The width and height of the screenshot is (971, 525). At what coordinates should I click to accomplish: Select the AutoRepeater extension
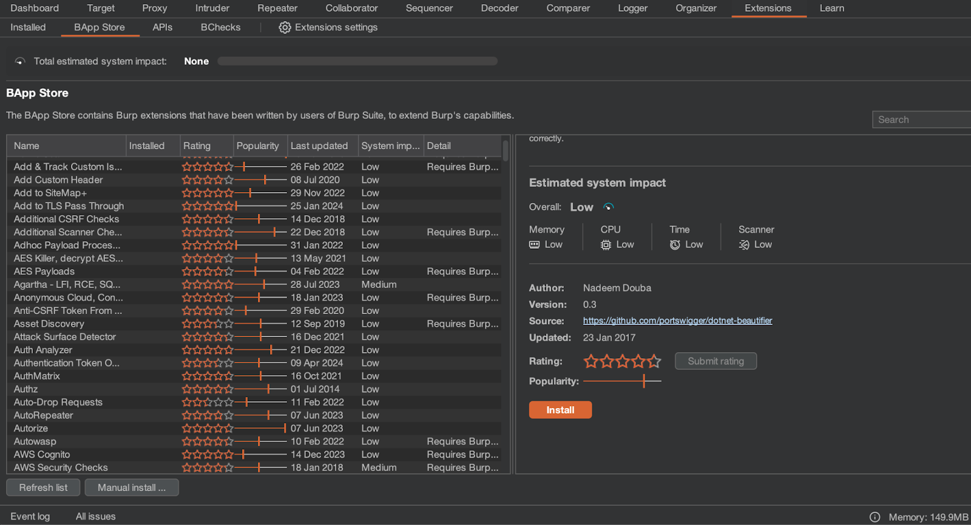pos(254,415)
